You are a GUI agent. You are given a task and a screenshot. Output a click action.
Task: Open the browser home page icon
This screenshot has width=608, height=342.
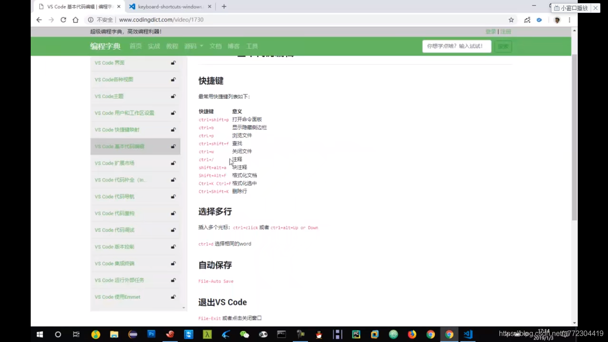tap(76, 20)
